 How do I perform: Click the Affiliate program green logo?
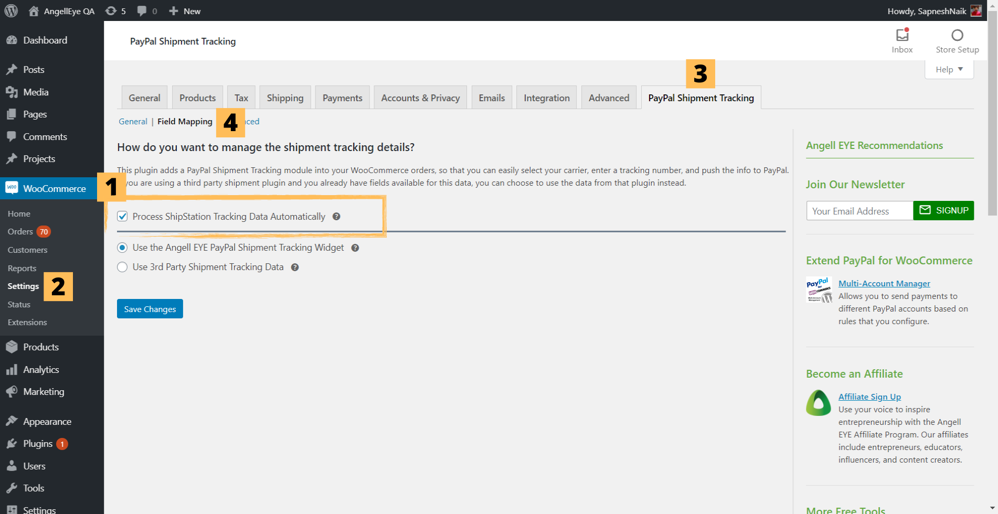819,403
